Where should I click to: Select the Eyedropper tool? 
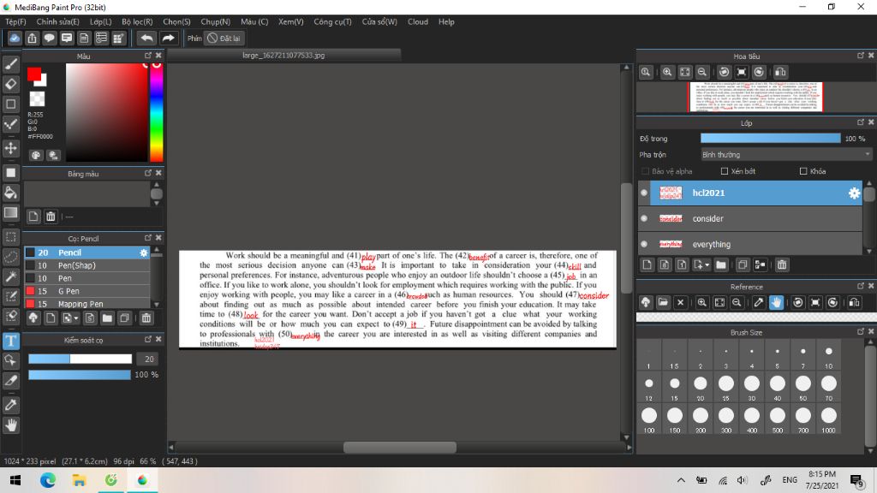(x=10, y=405)
